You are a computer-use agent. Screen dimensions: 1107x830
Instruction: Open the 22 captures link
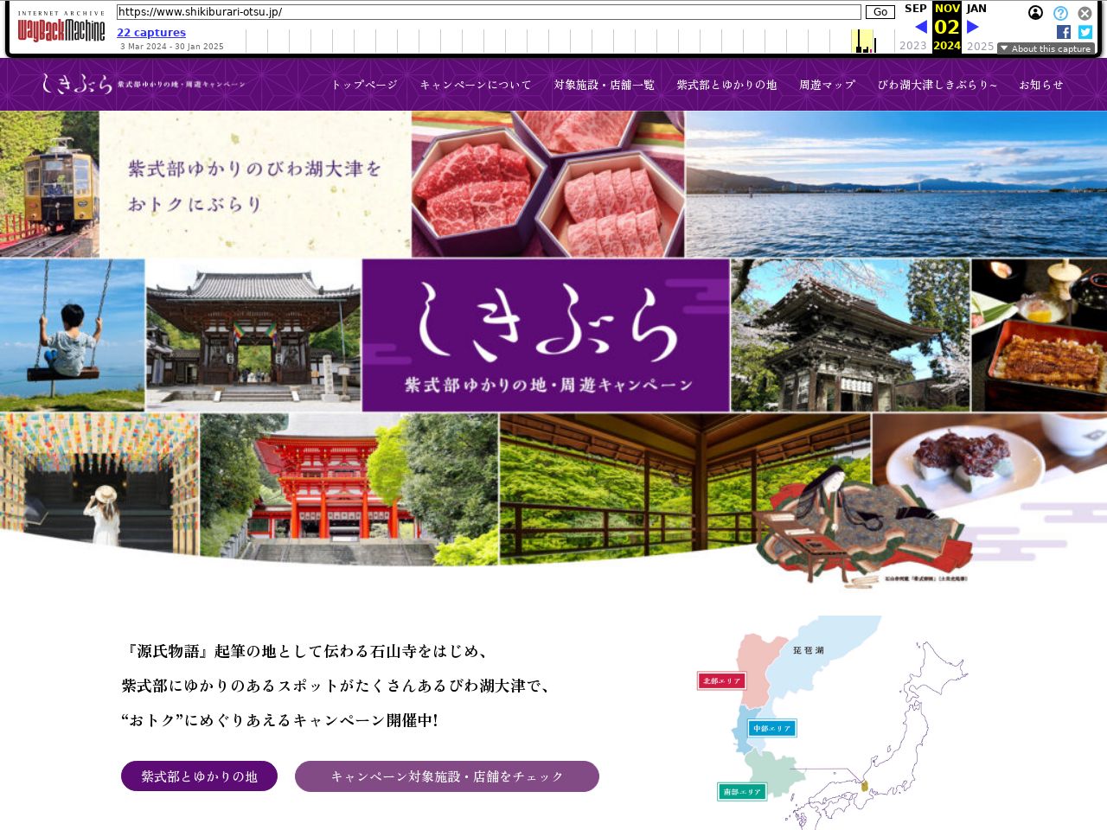[151, 33]
